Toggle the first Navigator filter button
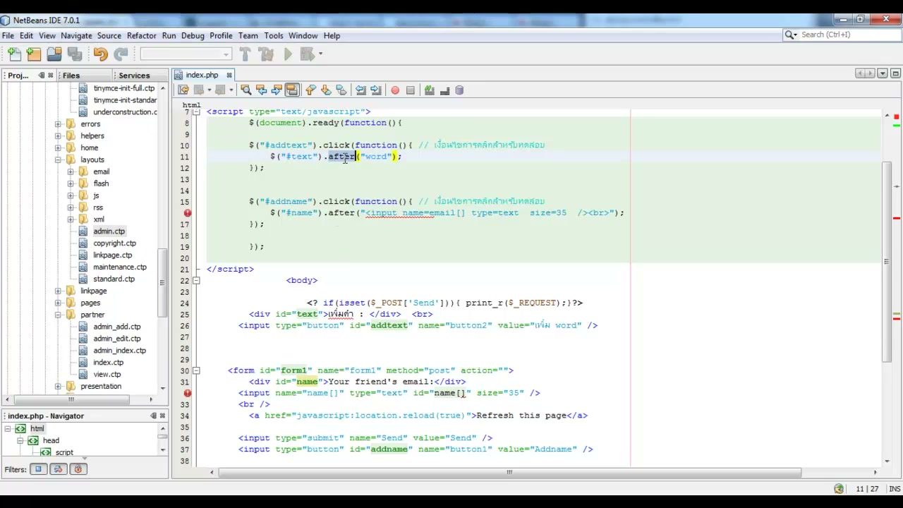Viewport: 903px width, 508px height. pyautogui.click(x=38, y=469)
